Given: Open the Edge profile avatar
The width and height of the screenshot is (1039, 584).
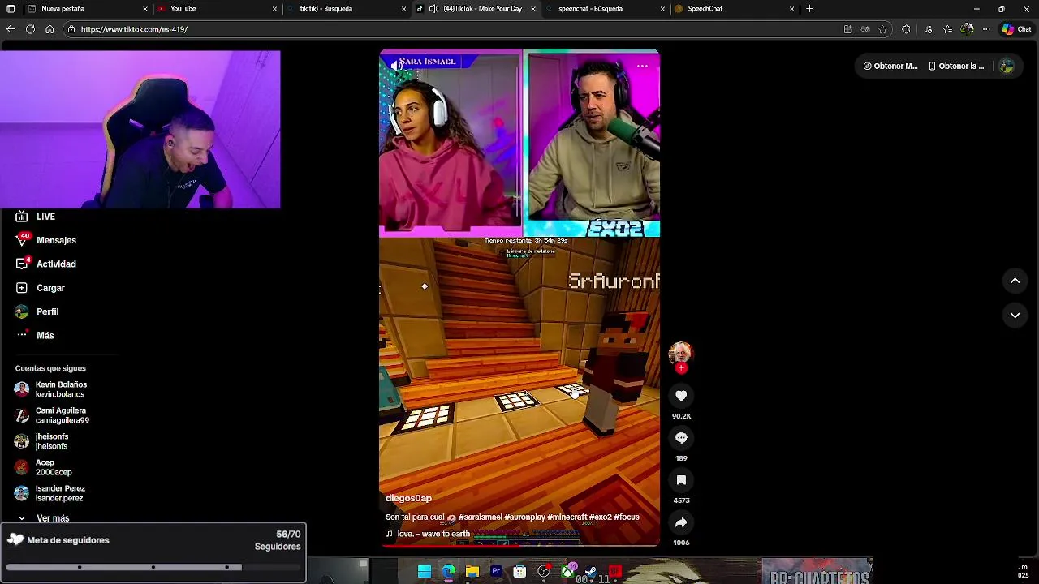Looking at the screenshot, I should coord(967,29).
